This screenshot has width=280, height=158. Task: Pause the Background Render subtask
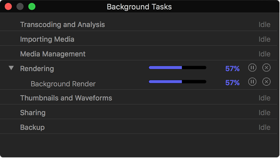coord(252,82)
